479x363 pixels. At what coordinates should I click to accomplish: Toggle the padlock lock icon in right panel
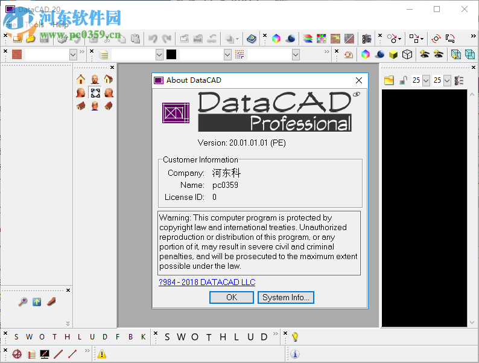[404, 80]
